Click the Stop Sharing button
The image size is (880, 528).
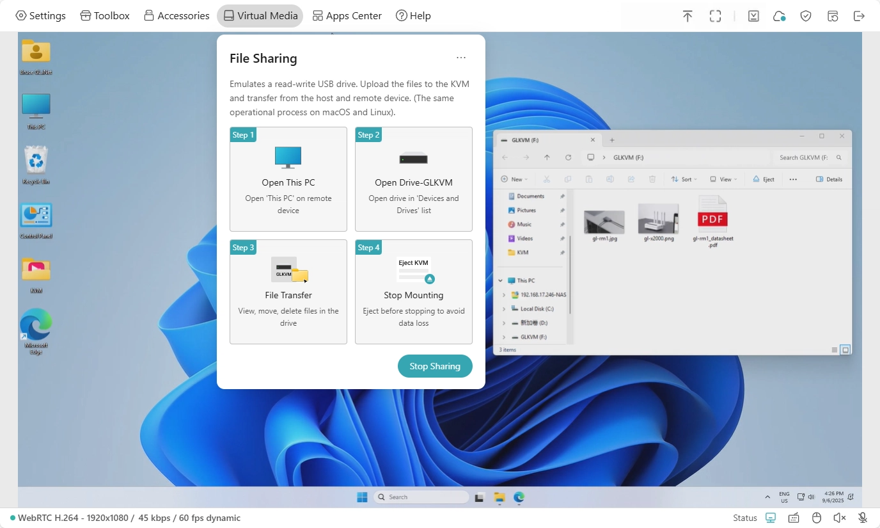(x=435, y=366)
